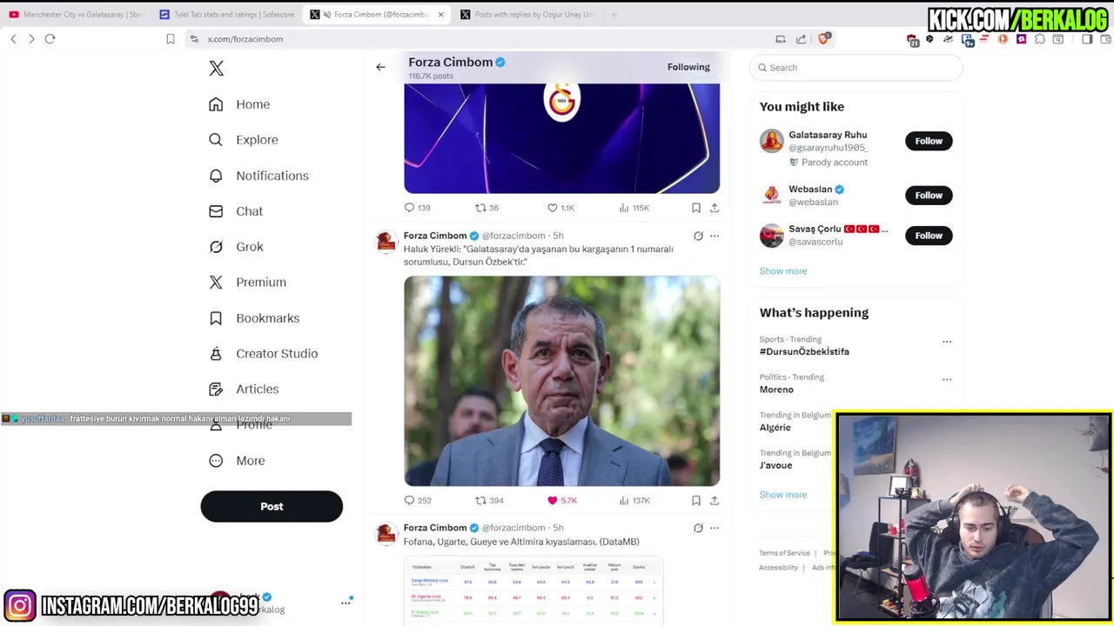
Task: Follow Savaş Çorlu
Action: [929, 236]
